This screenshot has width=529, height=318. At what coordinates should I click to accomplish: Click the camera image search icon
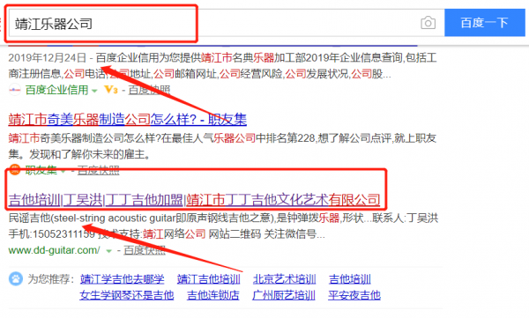coord(428,23)
